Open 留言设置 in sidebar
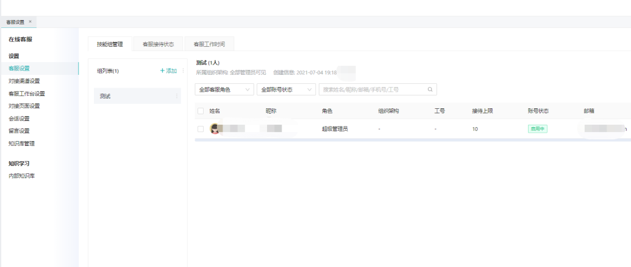 pyautogui.click(x=19, y=131)
